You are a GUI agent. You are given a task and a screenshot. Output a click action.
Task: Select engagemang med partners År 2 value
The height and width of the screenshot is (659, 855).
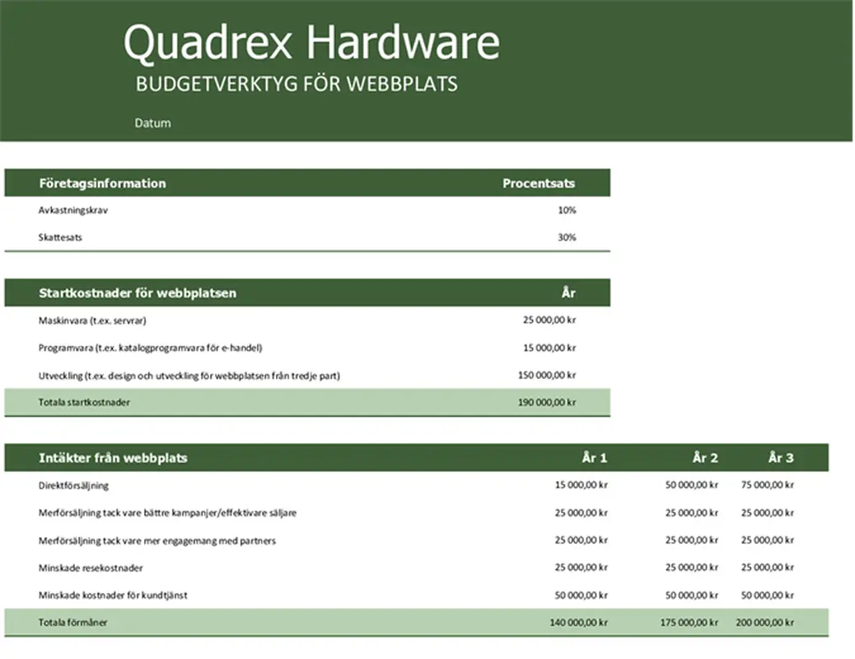[691, 540]
